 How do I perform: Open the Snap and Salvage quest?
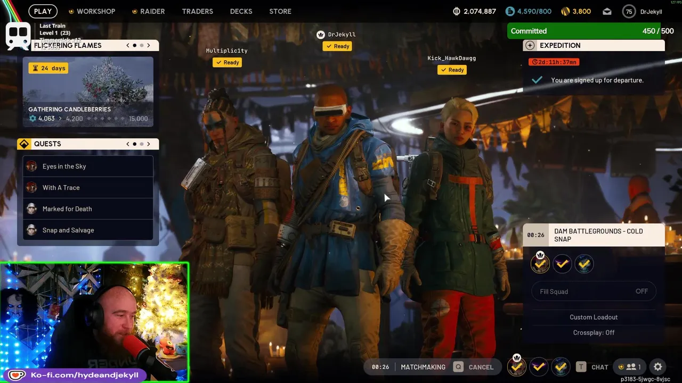click(88, 230)
